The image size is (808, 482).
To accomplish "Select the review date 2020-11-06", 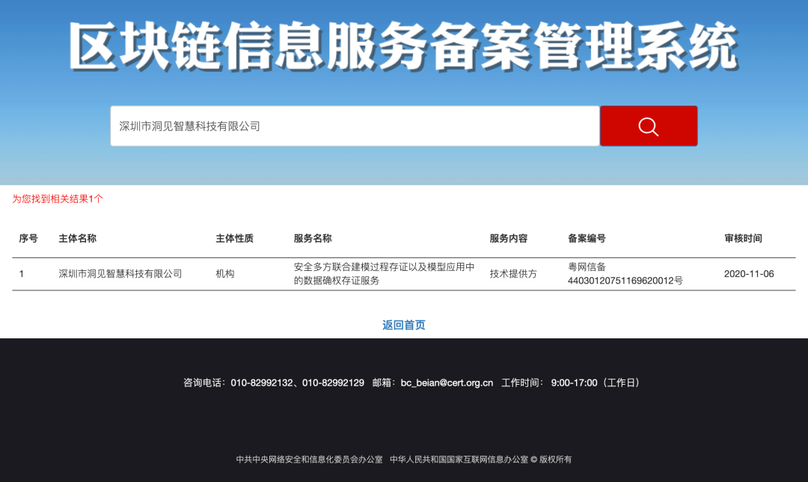I will pyautogui.click(x=749, y=274).
